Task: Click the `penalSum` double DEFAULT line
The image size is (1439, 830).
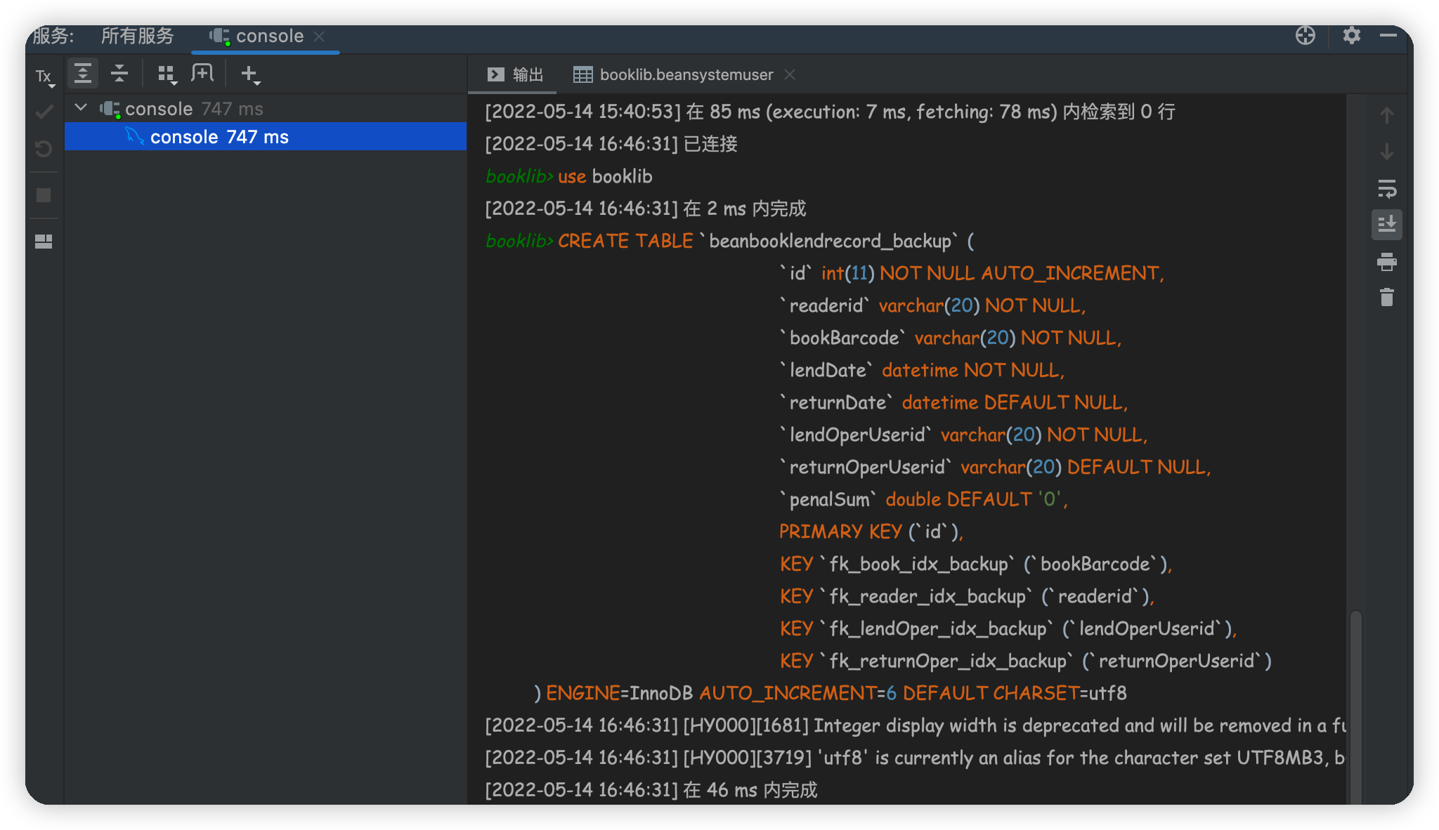Action: coord(923,499)
